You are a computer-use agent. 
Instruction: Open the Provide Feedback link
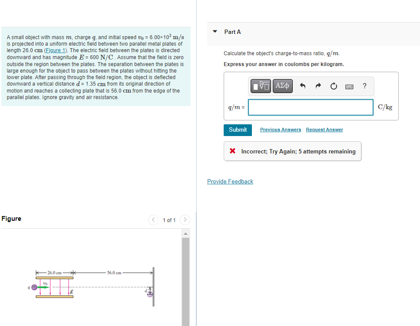click(230, 181)
